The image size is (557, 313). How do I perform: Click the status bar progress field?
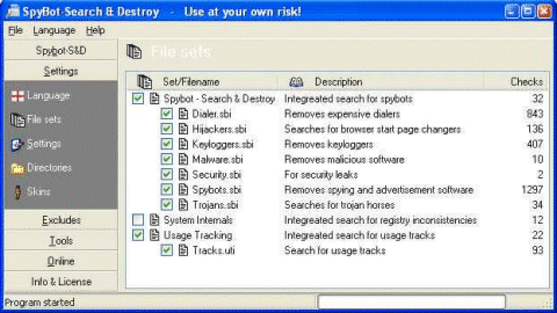(411, 302)
